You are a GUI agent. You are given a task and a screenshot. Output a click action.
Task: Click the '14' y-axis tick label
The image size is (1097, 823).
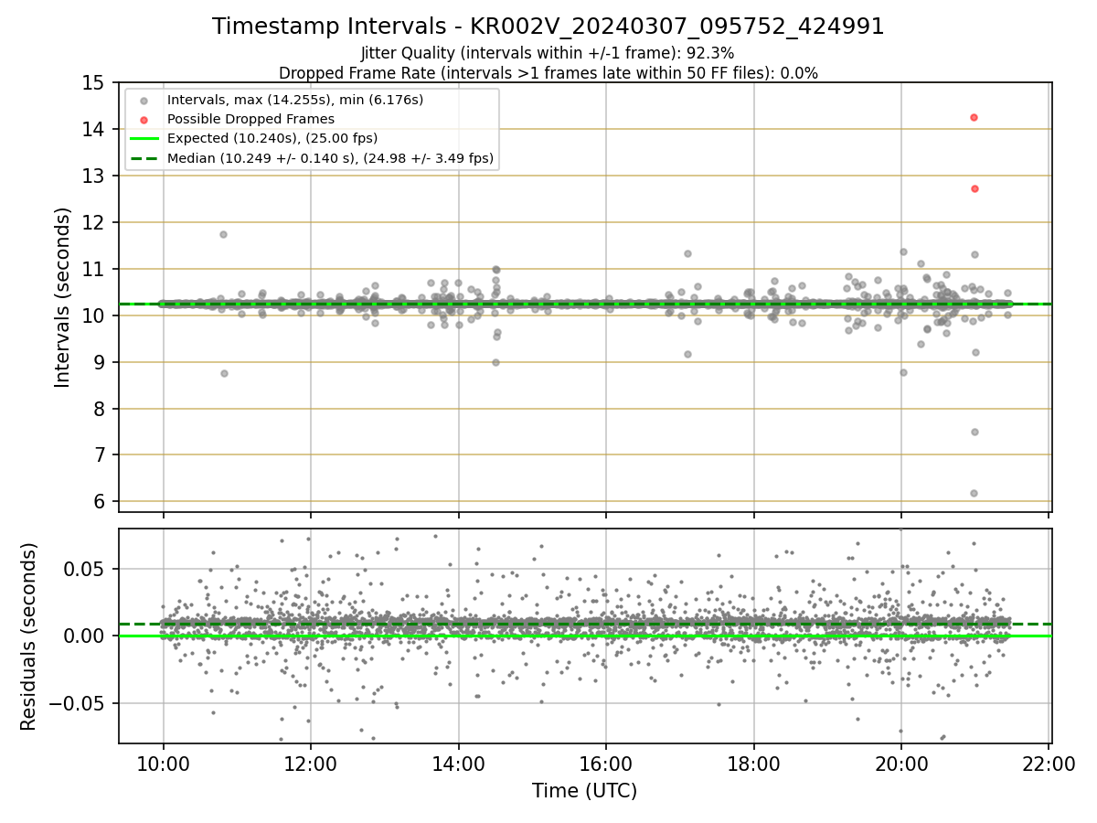coord(96,130)
